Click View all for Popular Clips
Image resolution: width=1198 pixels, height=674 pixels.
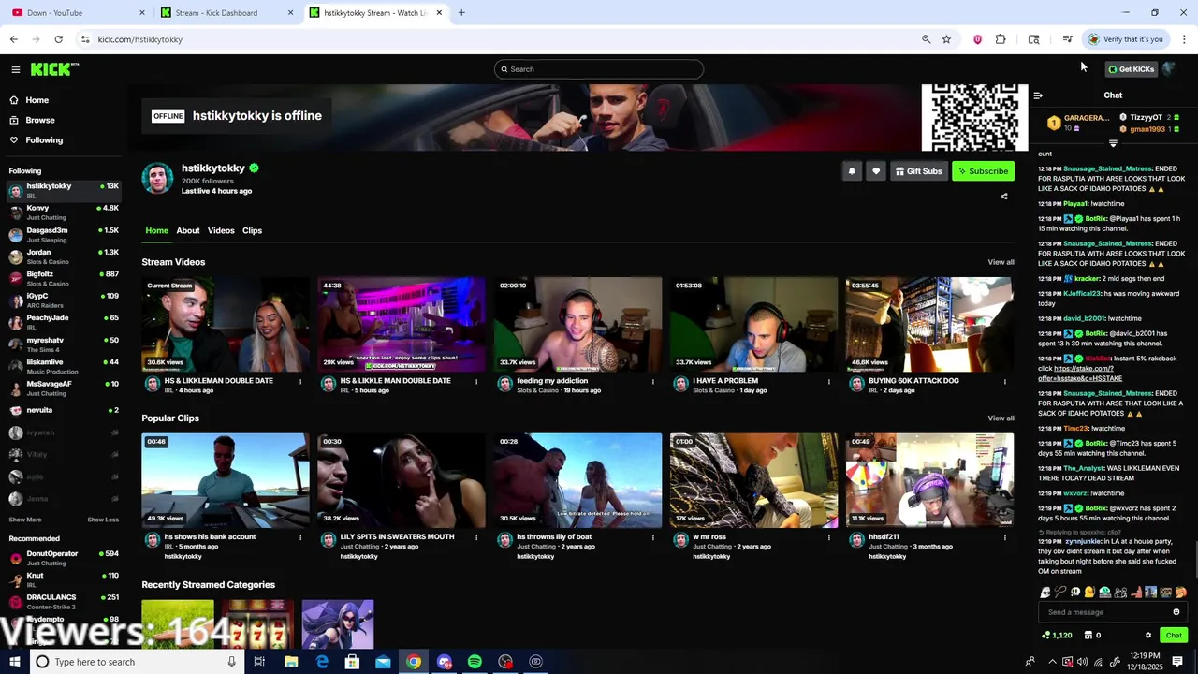1001,418
